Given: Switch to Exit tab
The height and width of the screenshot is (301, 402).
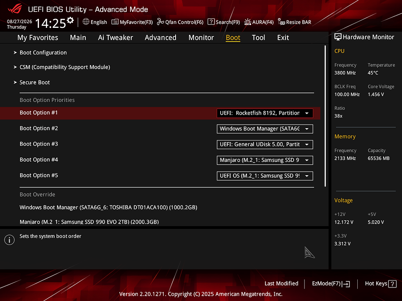Looking at the screenshot, I should pos(283,38).
